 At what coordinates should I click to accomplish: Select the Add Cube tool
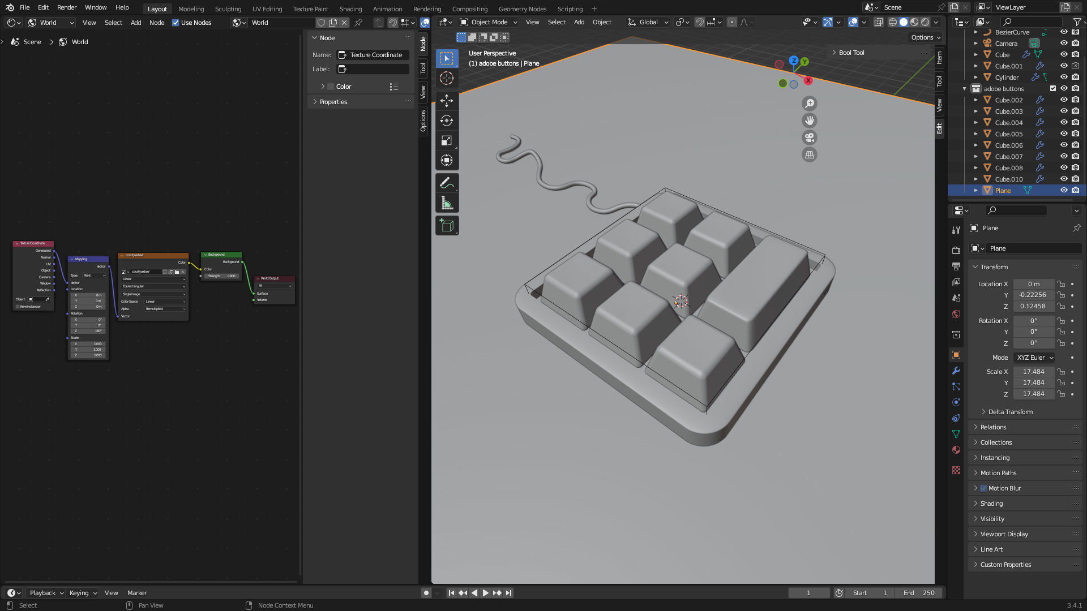447,225
